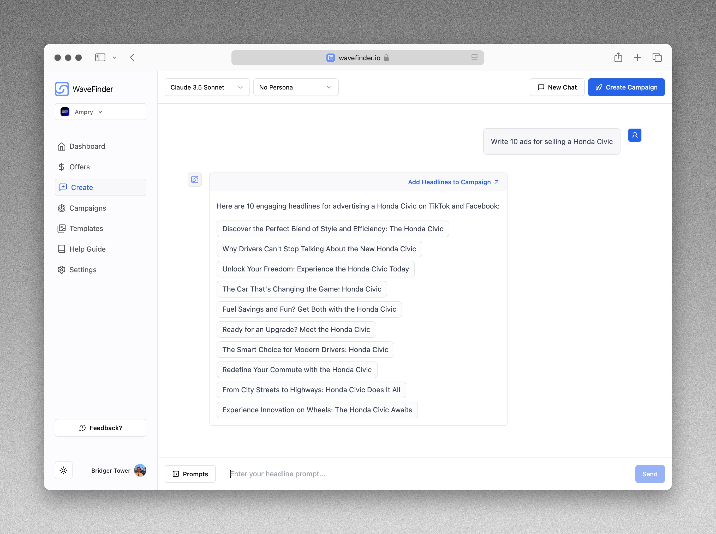Click the user avatar icon beside the message

(635, 135)
